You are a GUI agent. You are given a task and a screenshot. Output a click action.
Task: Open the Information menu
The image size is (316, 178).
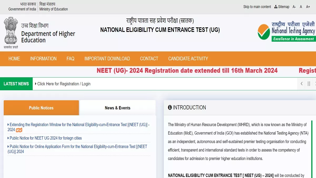click(x=43, y=59)
